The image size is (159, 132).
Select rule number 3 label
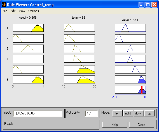click(x=7, y=48)
